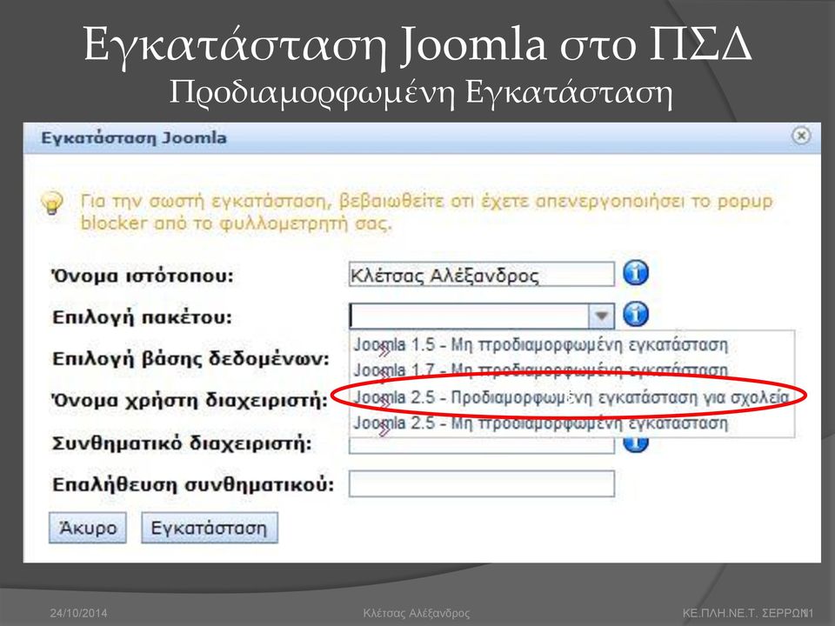Viewport: 835px width, 626px height.
Task: Click the info icon beside the package selection dropdown
Action: pos(636,314)
